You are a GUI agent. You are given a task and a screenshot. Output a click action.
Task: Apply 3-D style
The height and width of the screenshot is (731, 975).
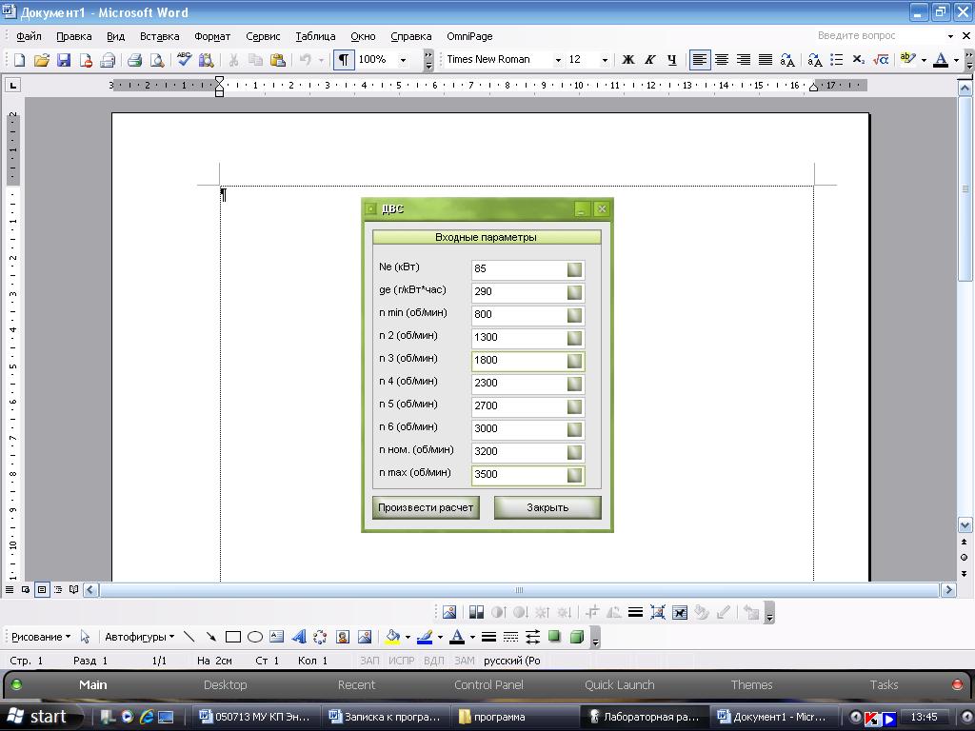tap(576, 637)
